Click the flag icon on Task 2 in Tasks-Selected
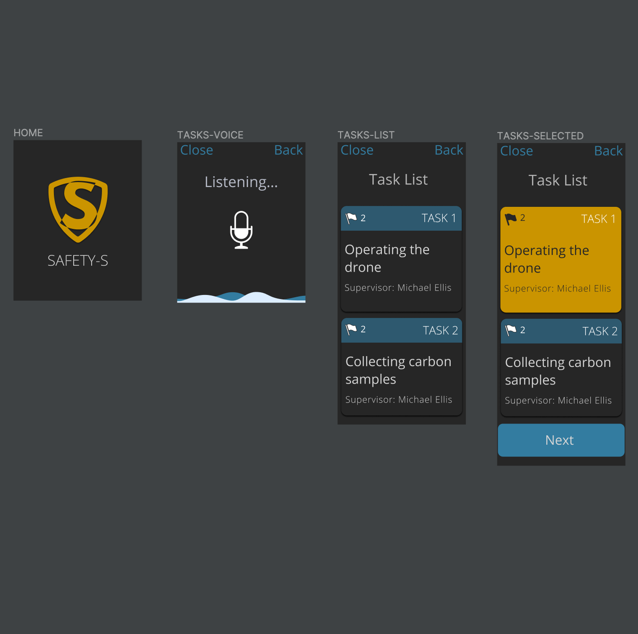Image resolution: width=638 pixels, height=634 pixels. (x=511, y=330)
